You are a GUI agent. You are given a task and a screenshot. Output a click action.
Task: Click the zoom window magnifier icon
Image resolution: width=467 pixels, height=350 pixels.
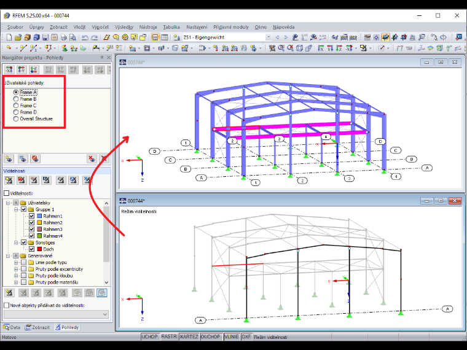[281, 48]
